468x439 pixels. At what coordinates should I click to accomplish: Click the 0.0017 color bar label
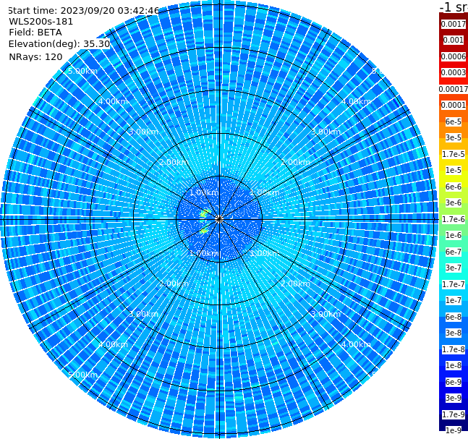pos(454,24)
